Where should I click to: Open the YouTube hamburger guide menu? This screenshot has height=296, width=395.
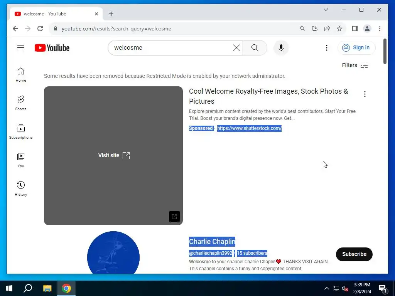pos(21,47)
